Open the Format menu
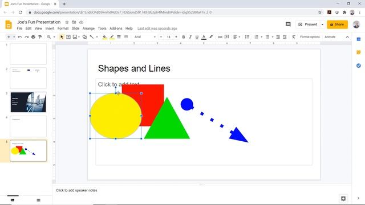Viewport: 365px width, 205px height. [x=63, y=28]
